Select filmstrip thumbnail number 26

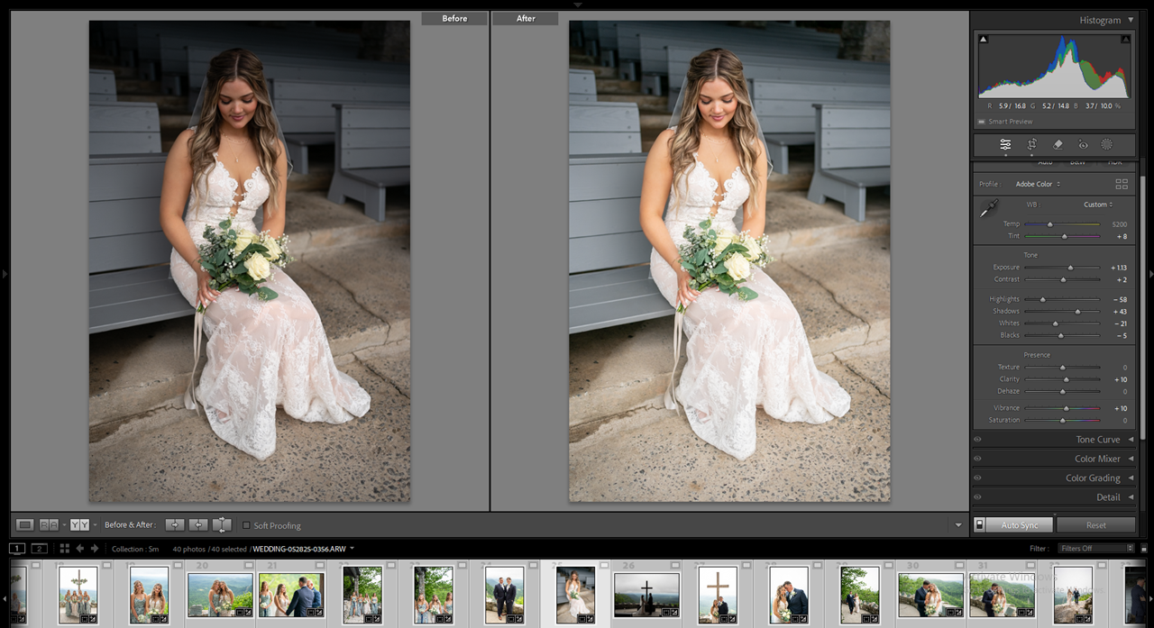tap(646, 595)
